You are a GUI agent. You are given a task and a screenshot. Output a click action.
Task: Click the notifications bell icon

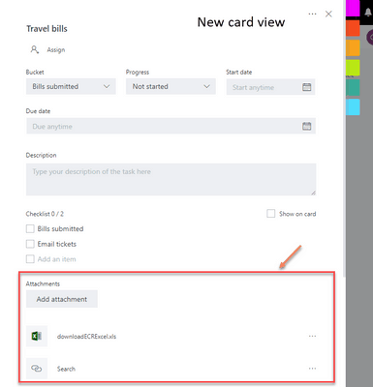click(368, 13)
